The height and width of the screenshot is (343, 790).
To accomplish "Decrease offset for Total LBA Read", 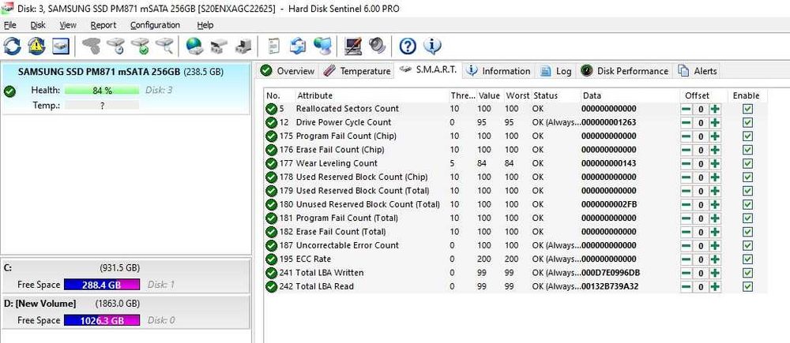I will pyautogui.click(x=687, y=287).
